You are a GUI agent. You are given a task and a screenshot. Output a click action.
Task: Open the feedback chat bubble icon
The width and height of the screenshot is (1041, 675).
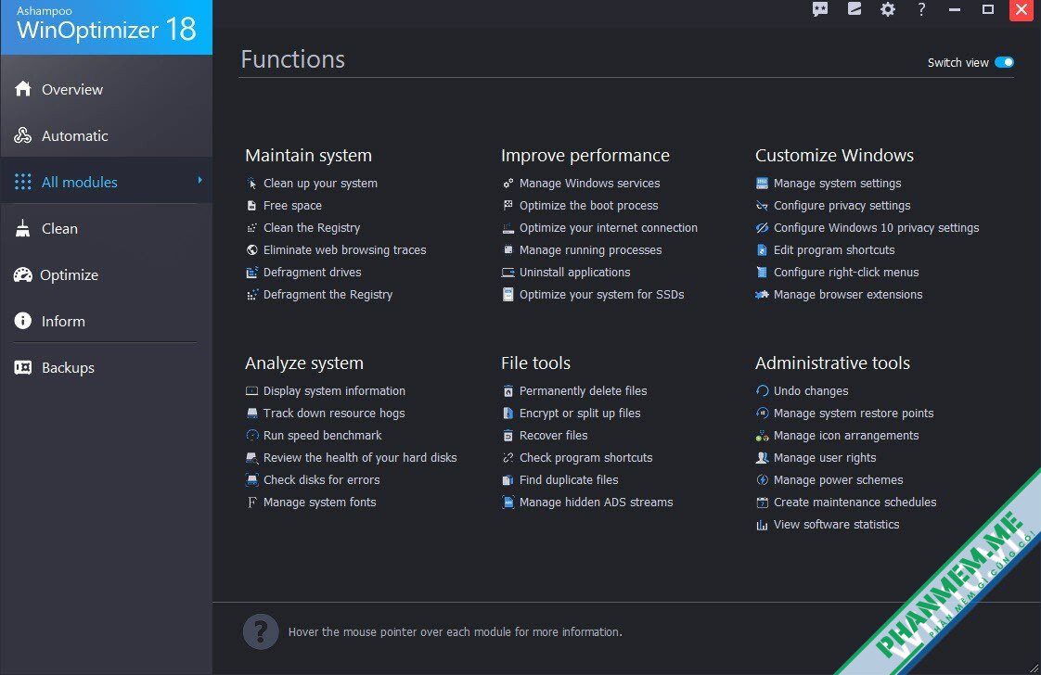click(x=820, y=9)
